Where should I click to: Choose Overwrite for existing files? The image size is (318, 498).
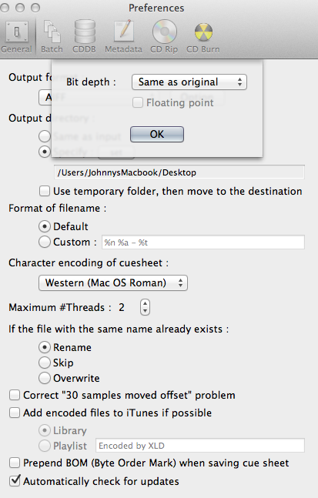click(x=45, y=378)
